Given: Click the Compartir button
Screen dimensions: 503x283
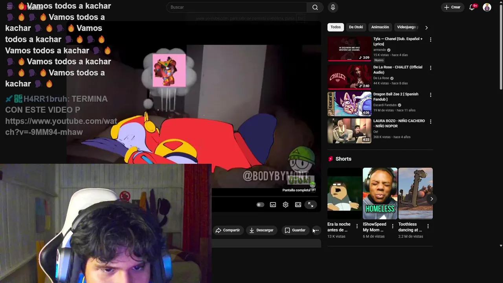Looking at the screenshot, I should point(228,230).
